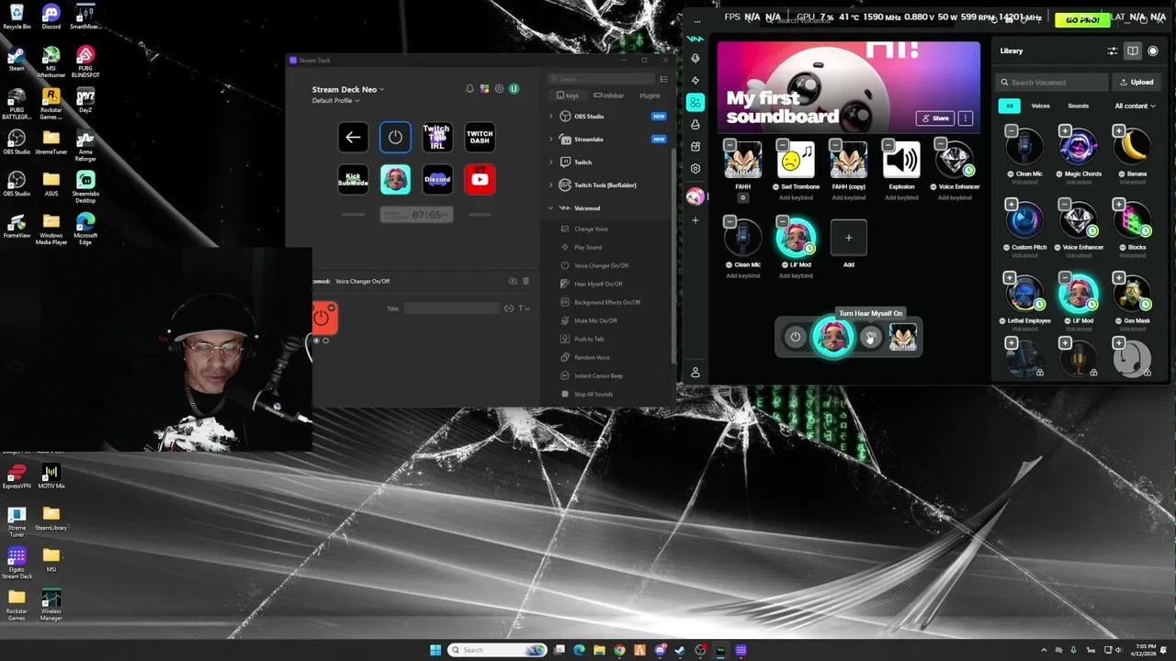Viewport: 1176px width, 661px height.
Task: Click Add tile on soundboard
Action: pyautogui.click(x=848, y=238)
